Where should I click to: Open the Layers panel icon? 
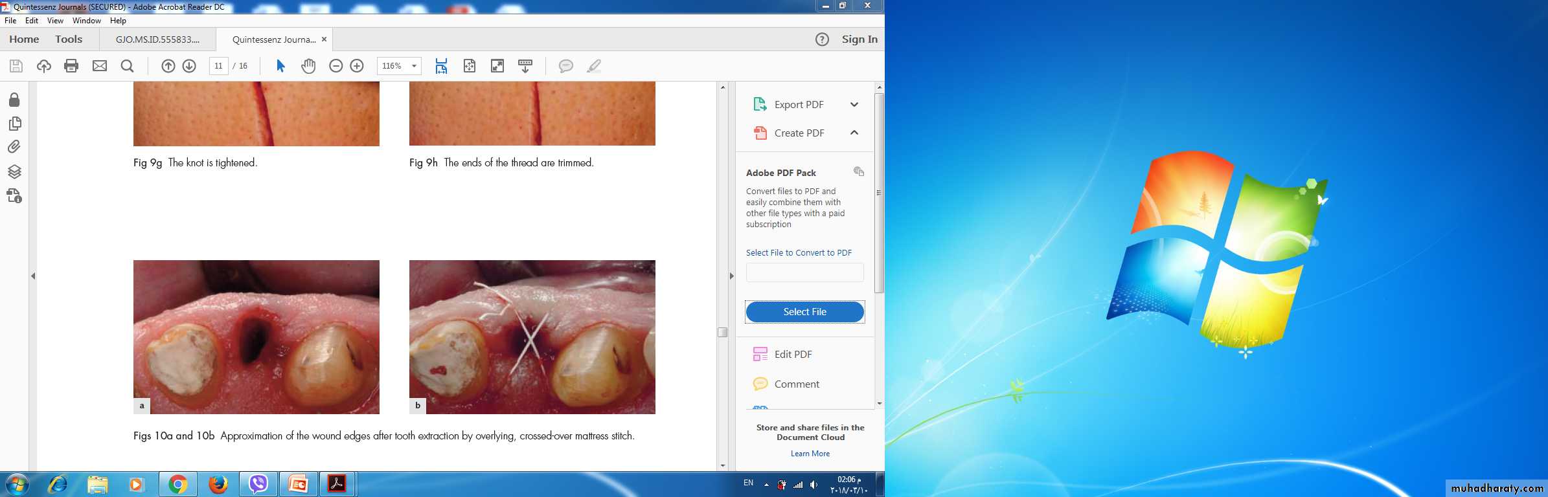(14, 171)
